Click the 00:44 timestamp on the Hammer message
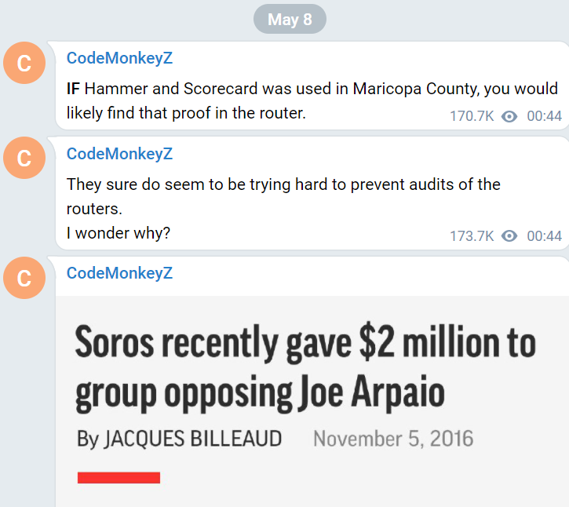Image resolution: width=569 pixels, height=507 pixels. pos(545,116)
